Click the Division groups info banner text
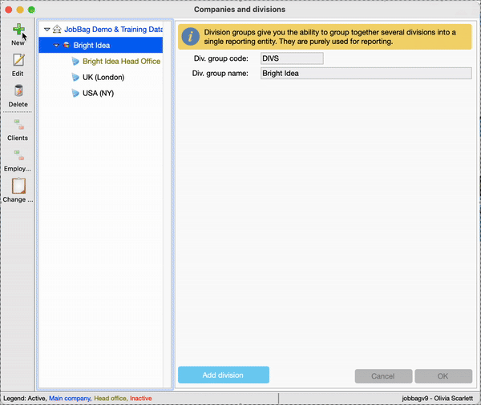 pos(330,37)
